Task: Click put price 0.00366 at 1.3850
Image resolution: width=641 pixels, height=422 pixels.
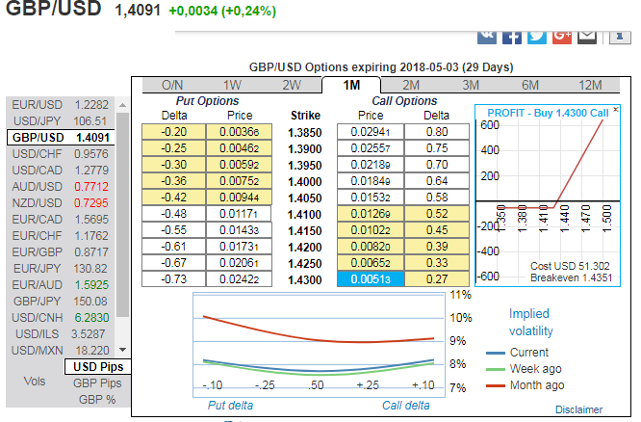Action: (239, 132)
